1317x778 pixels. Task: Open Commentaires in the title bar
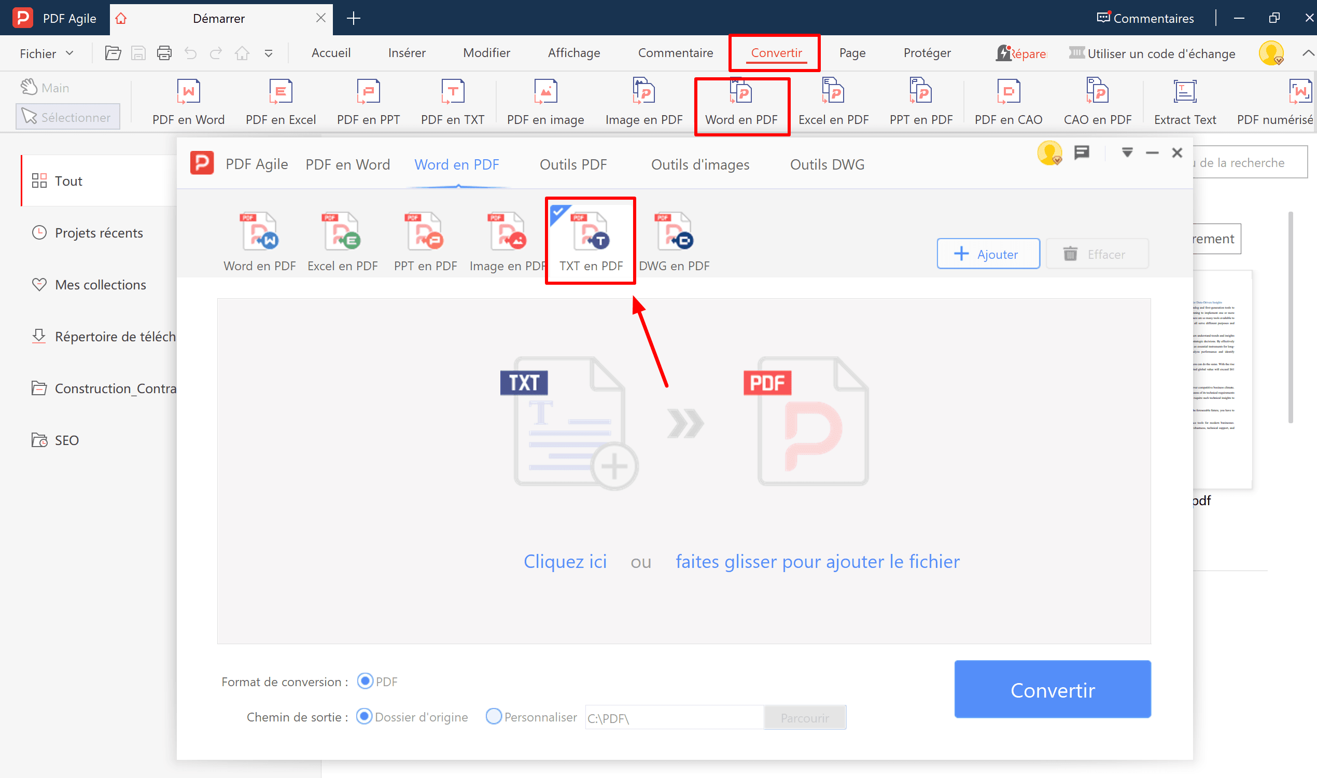click(1145, 18)
